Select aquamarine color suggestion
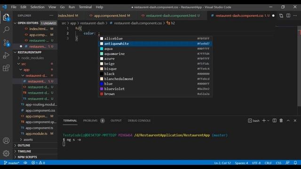The height and width of the screenshot is (169, 301). click(x=155, y=54)
